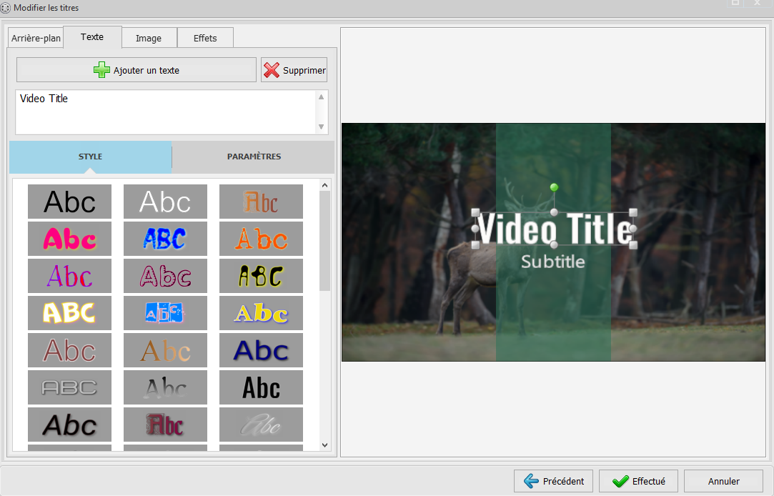Select the orange hand-drawn Abc style
The width and height of the screenshot is (774, 496).
[261, 239]
